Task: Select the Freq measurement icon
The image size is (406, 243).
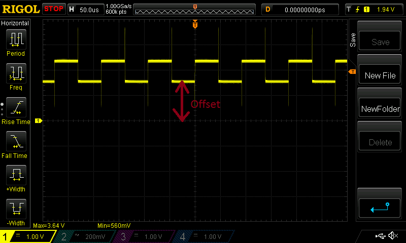Action: [16, 73]
